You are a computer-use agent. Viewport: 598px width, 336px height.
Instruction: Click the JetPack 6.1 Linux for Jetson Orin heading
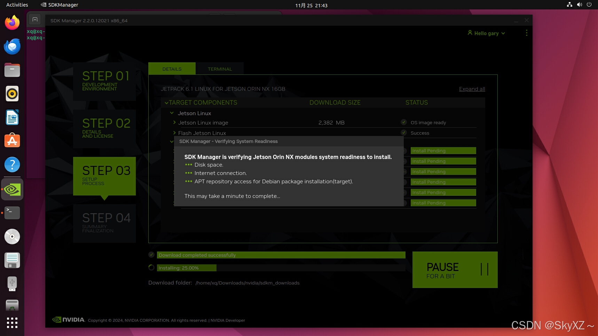point(223,89)
